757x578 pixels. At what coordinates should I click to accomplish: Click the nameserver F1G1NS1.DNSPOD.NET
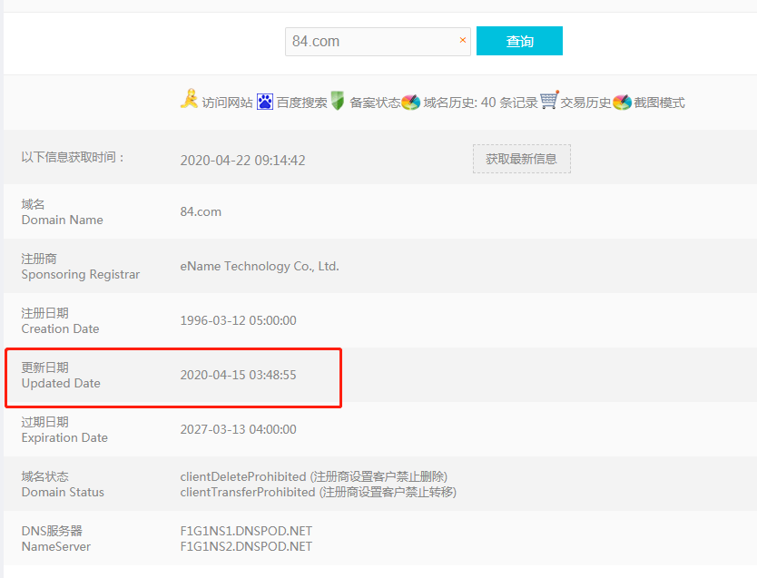point(246,530)
